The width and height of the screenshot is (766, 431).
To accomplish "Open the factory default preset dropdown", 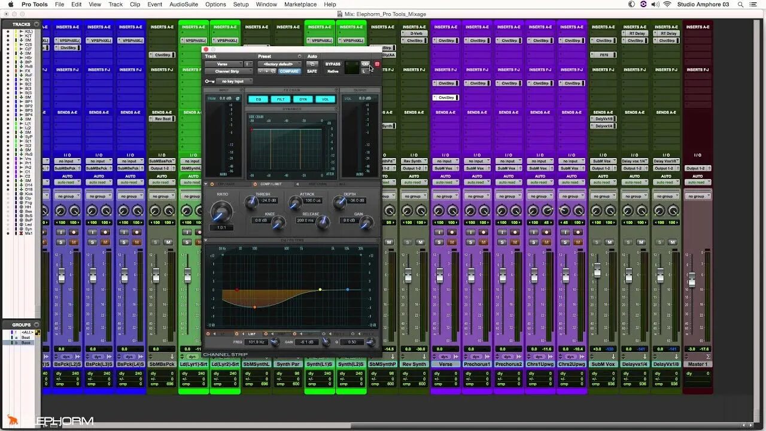I will tap(279, 64).
